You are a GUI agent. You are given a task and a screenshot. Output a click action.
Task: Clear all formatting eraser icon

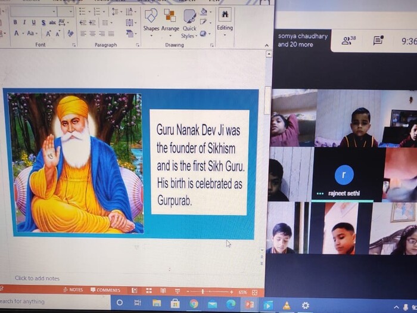click(70, 33)
